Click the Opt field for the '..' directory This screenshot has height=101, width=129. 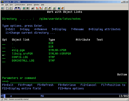(4, 47)
